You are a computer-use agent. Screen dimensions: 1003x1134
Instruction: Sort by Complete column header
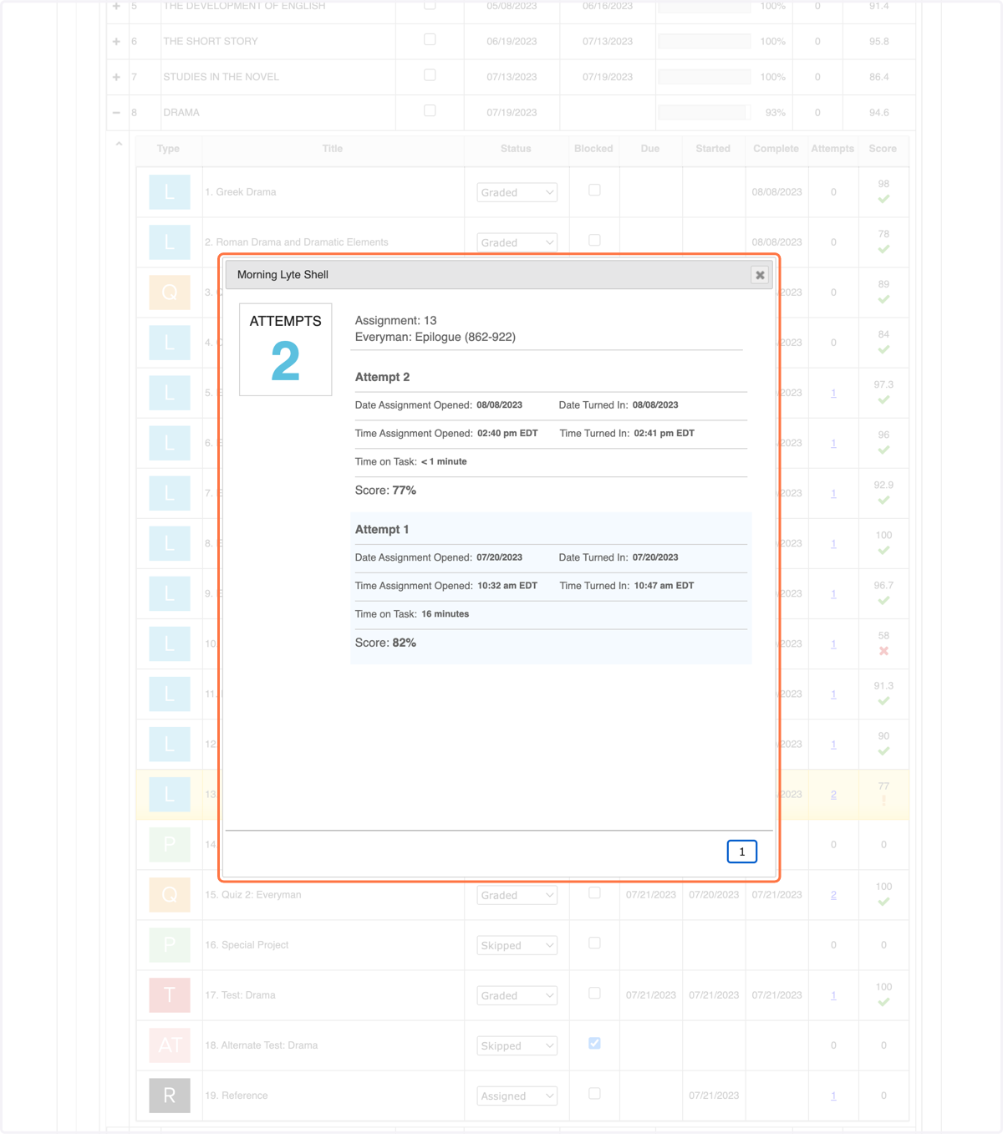tap(776, 149)
